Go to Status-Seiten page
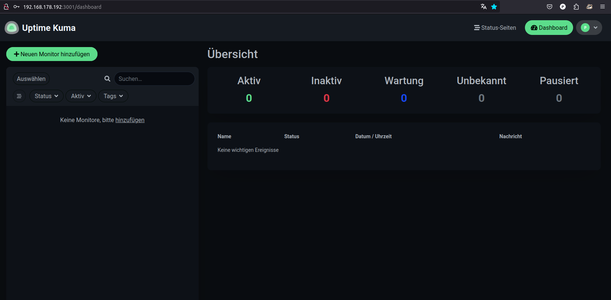611x300 pixels. point(495,28)
